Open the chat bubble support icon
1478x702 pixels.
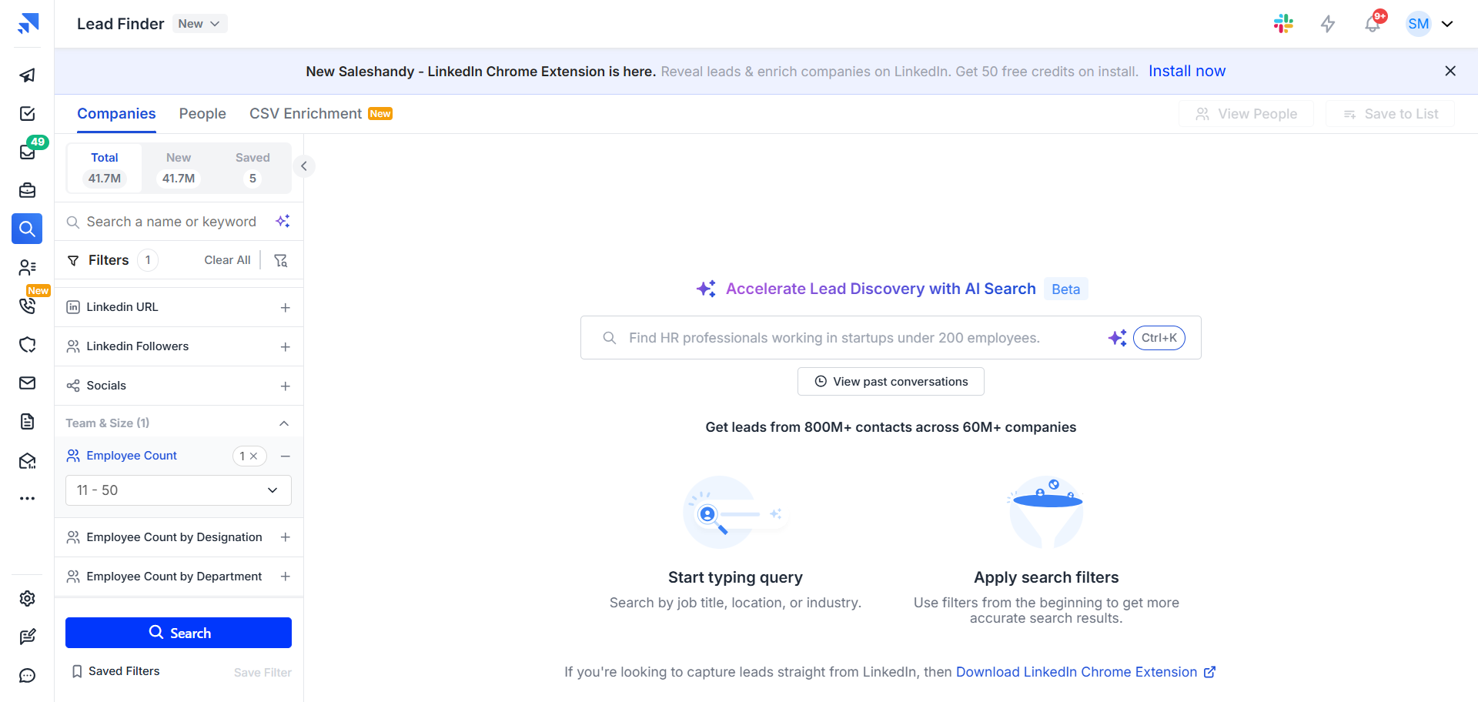[x=28, y=676]
